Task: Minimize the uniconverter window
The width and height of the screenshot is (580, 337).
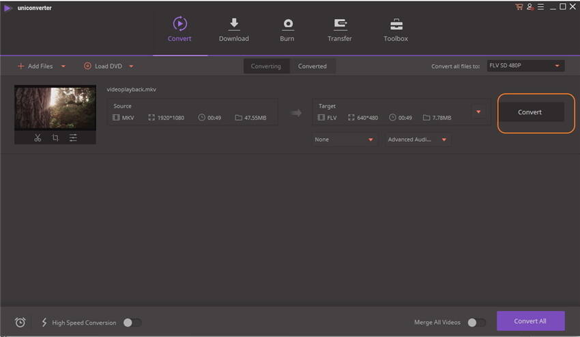Action: click(553, 7)
